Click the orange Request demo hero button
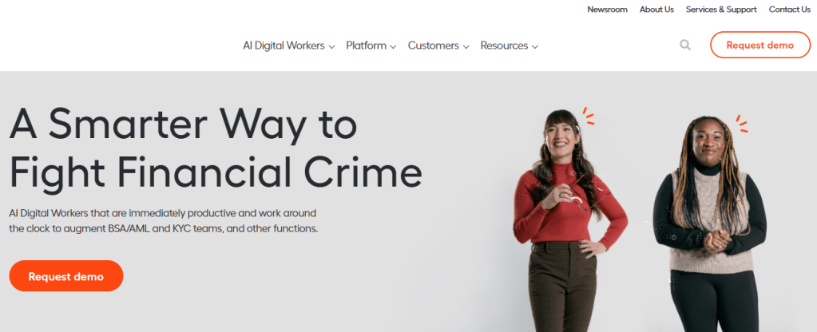 coord(66,276)
